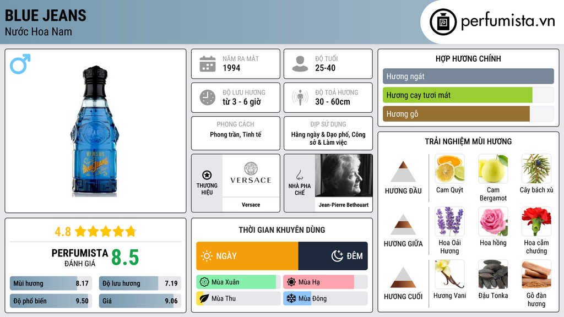Click the Hương cay tươi mát accord bar
The image size is (564, 317).
coord(458,95)
